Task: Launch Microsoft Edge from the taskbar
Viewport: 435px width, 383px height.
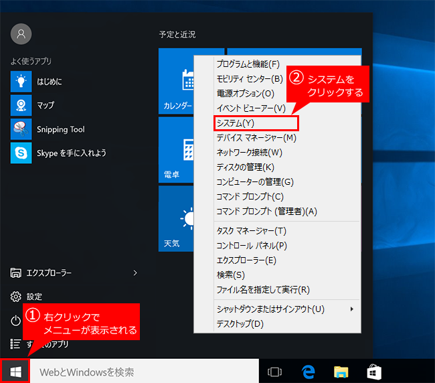Action: click(x=309, y=372)
